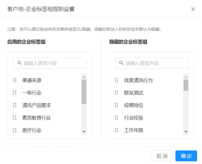Select 群友测试 tag group
The image size is (202, 164).
(x=134, y=92)
